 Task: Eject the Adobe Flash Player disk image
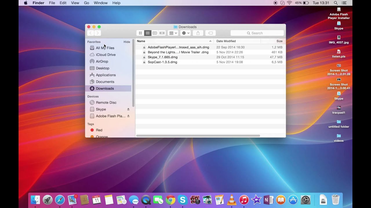[x=128, y=116]
